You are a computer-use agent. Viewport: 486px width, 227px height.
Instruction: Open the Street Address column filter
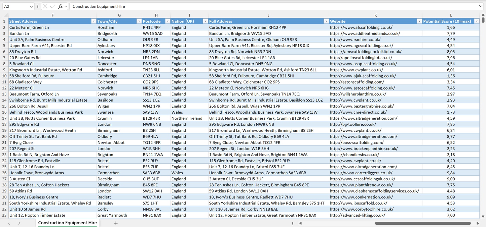(94, 21)
